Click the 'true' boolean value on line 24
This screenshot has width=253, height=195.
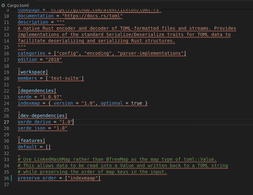coord(137,103)
